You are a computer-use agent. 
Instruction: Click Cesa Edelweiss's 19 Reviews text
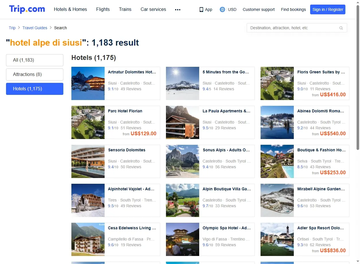(131, 245)
